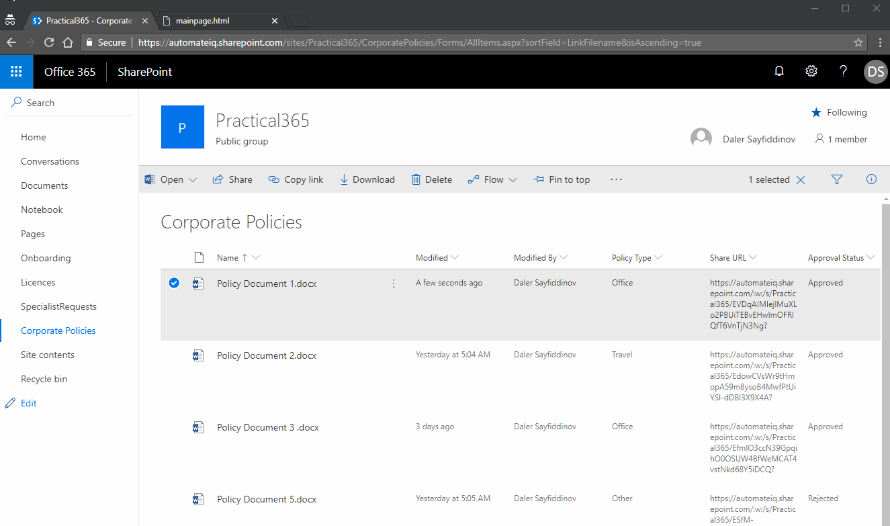Open Office 365 settings gear

(x=811, y=71)
